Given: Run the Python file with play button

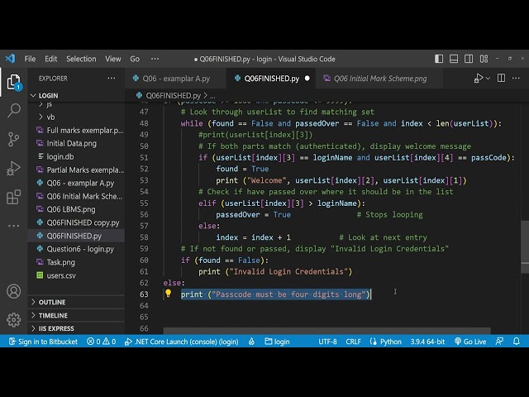Looking at the screenshot, I should click(478, 79).
